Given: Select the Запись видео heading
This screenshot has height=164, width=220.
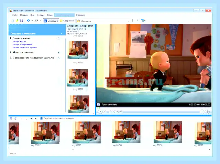Looking at the screenshot, I should point(22,38).
